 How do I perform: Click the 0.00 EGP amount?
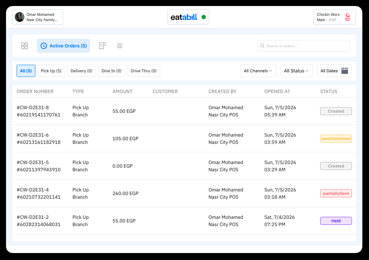pos(123,166)
